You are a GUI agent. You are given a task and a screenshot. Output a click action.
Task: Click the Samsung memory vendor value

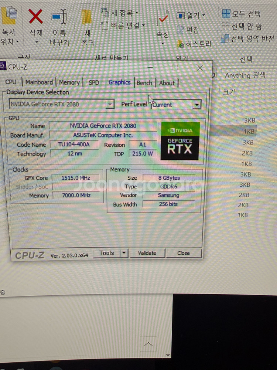coord(168,196)
